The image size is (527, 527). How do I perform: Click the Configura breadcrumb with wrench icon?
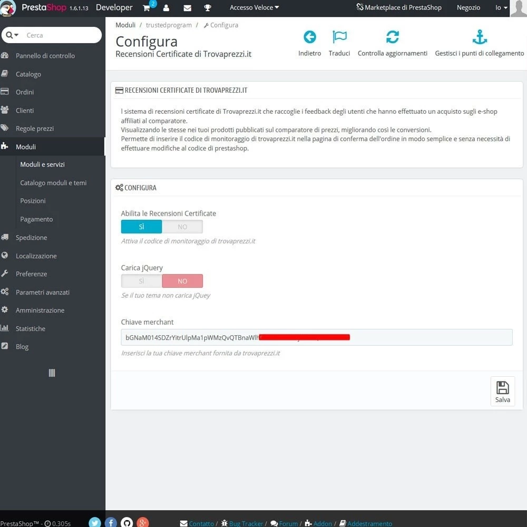pos(221,25)
